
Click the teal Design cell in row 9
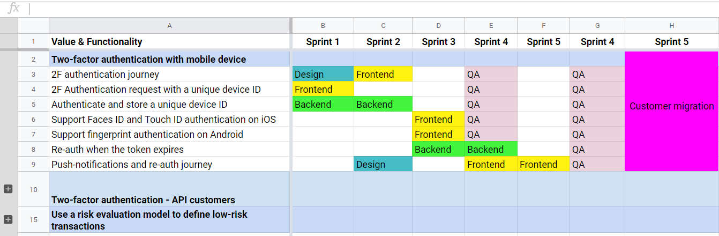click(x=383, y=165)
